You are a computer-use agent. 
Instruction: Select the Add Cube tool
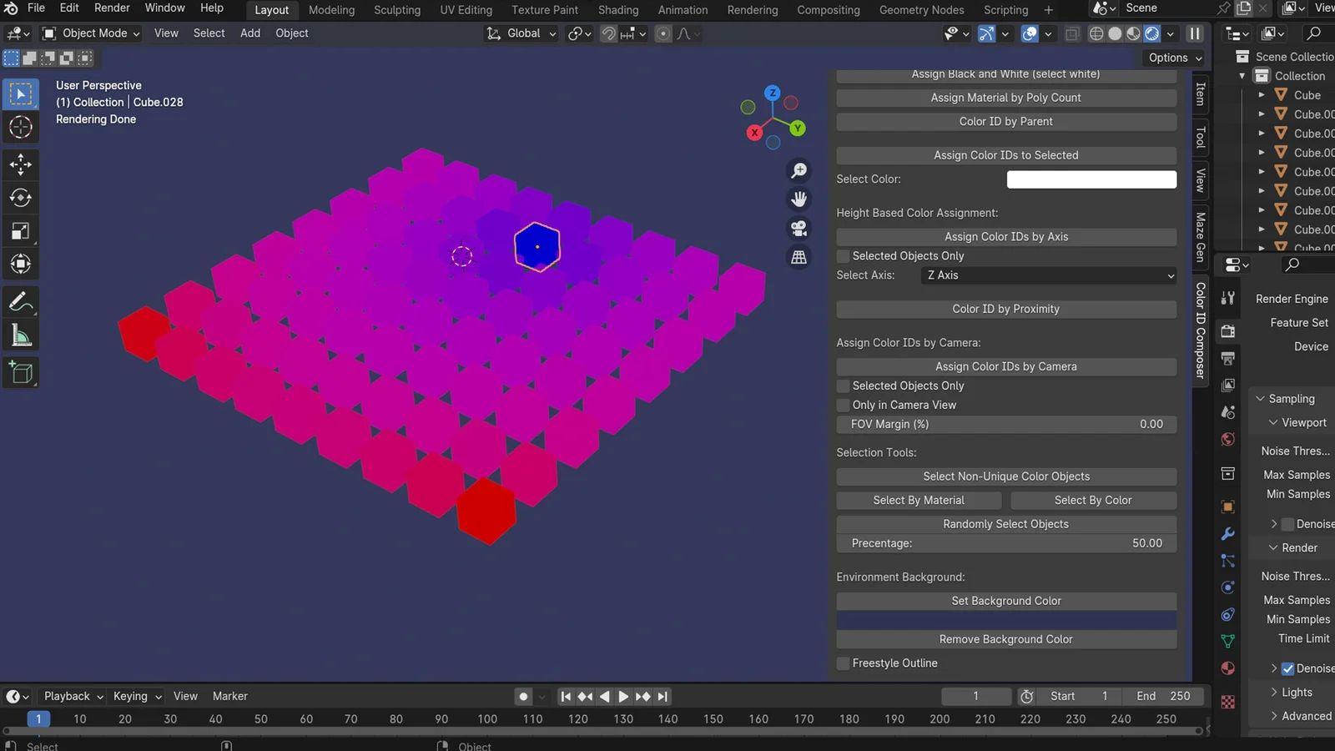click(21, 372)
